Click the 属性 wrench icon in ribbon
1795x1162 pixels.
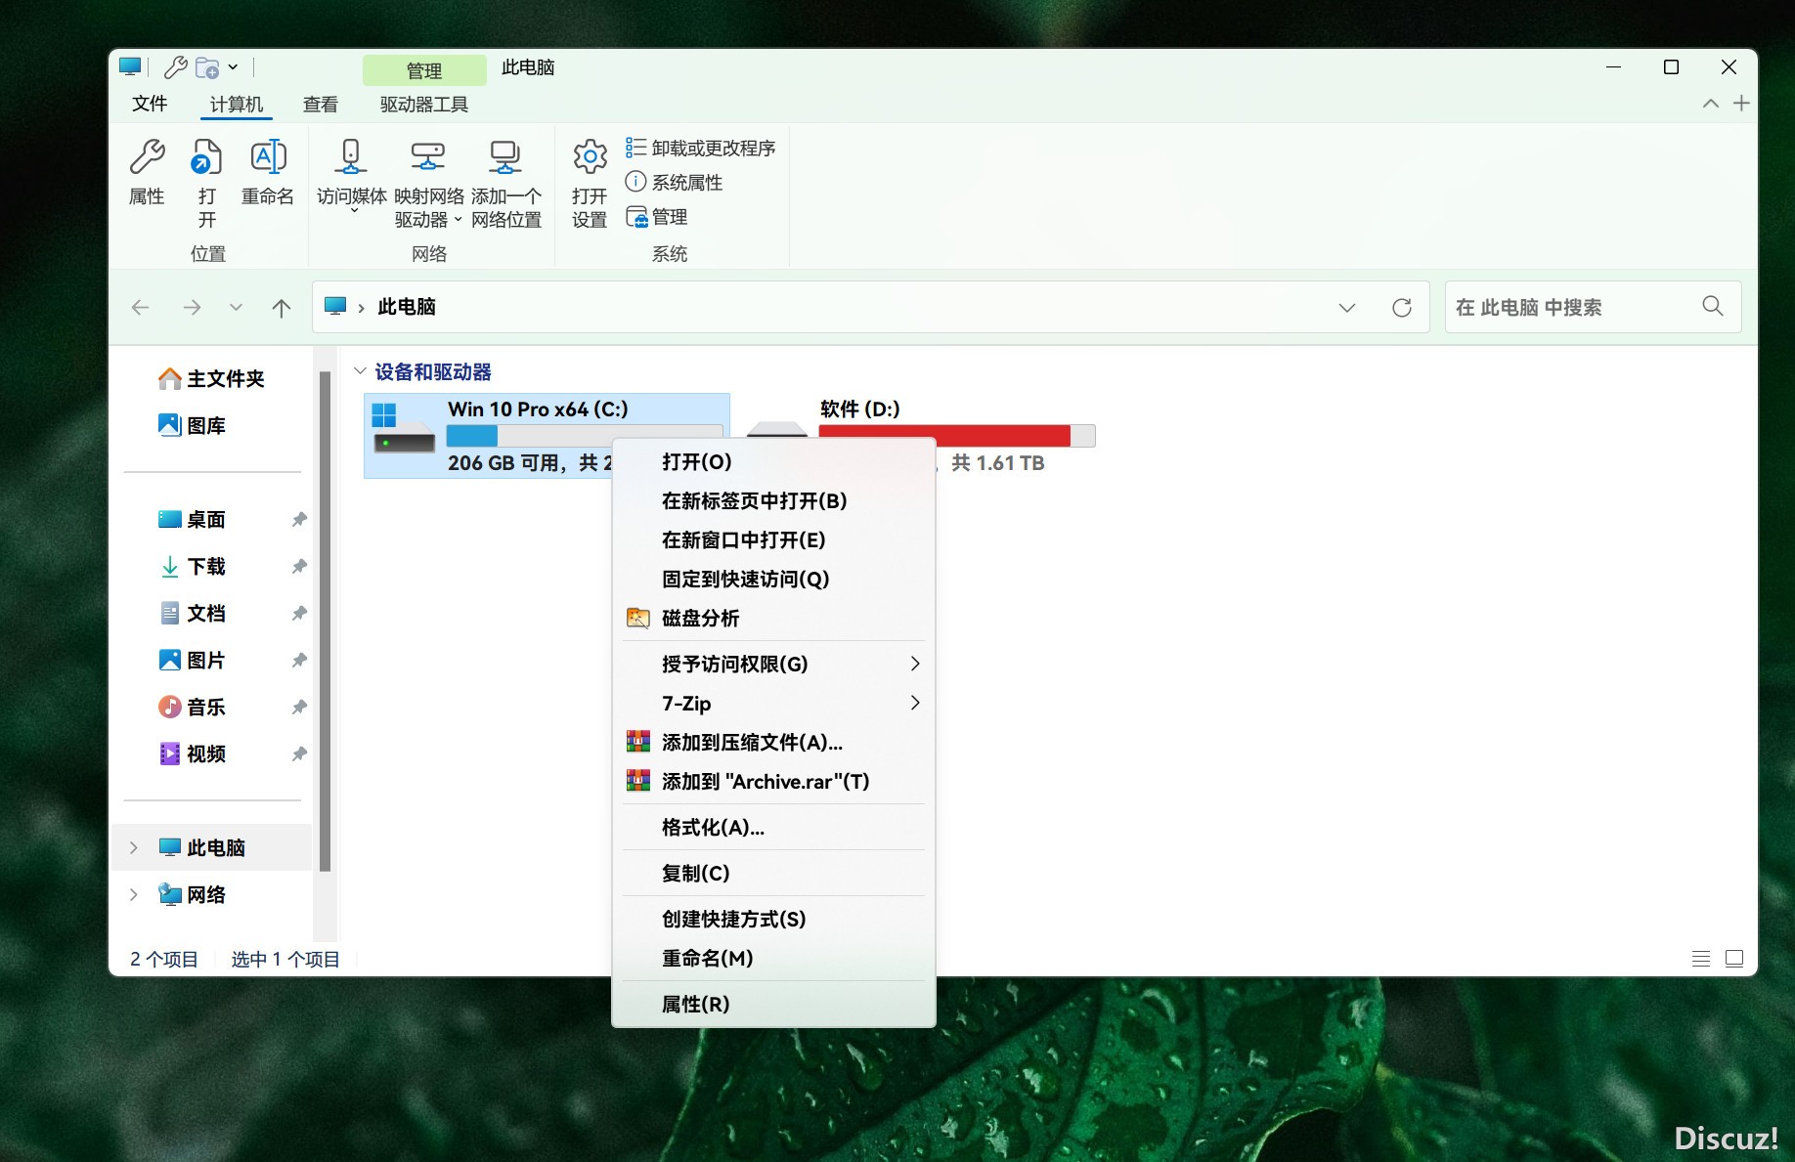click(148, 156)
